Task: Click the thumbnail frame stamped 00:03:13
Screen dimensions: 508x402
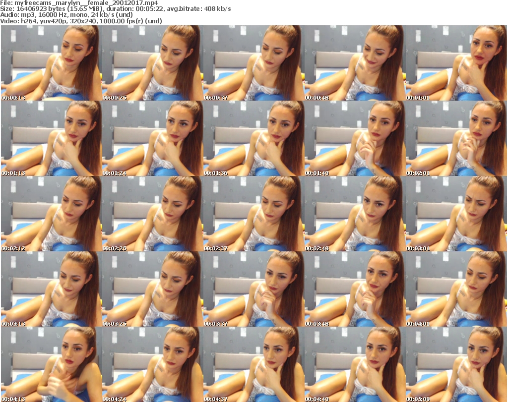Action: (51, 289)
